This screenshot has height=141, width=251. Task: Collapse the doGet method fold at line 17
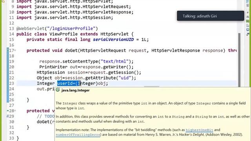point(15,50)
